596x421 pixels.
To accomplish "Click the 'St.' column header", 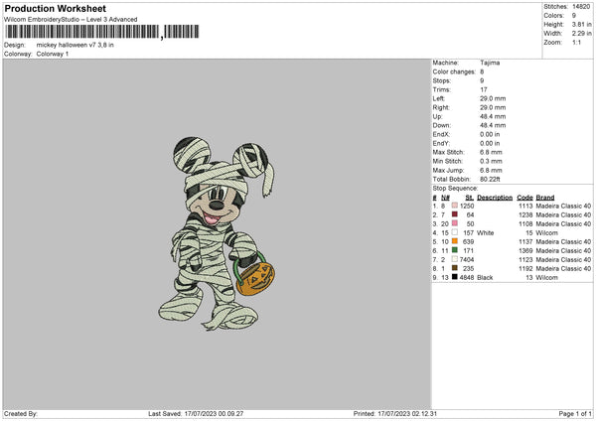I will [470, 198].
